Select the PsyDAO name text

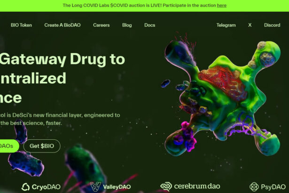coord(273,187)
